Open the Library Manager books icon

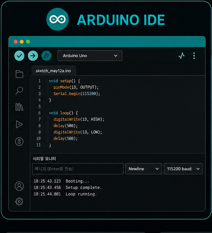[19, 107]
